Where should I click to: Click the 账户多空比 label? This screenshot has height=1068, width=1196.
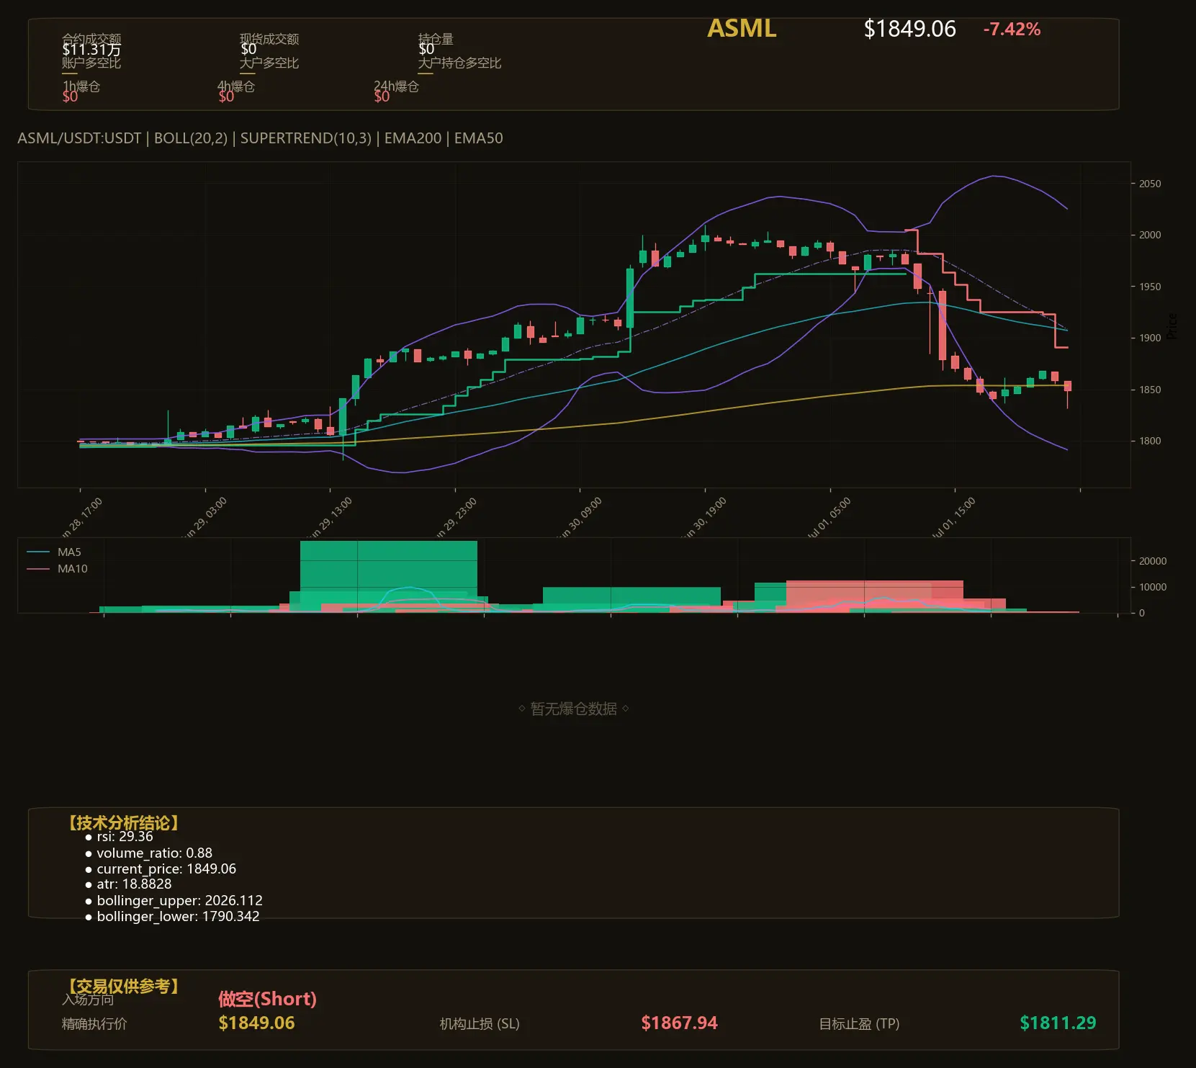click(x=91, y=63)
